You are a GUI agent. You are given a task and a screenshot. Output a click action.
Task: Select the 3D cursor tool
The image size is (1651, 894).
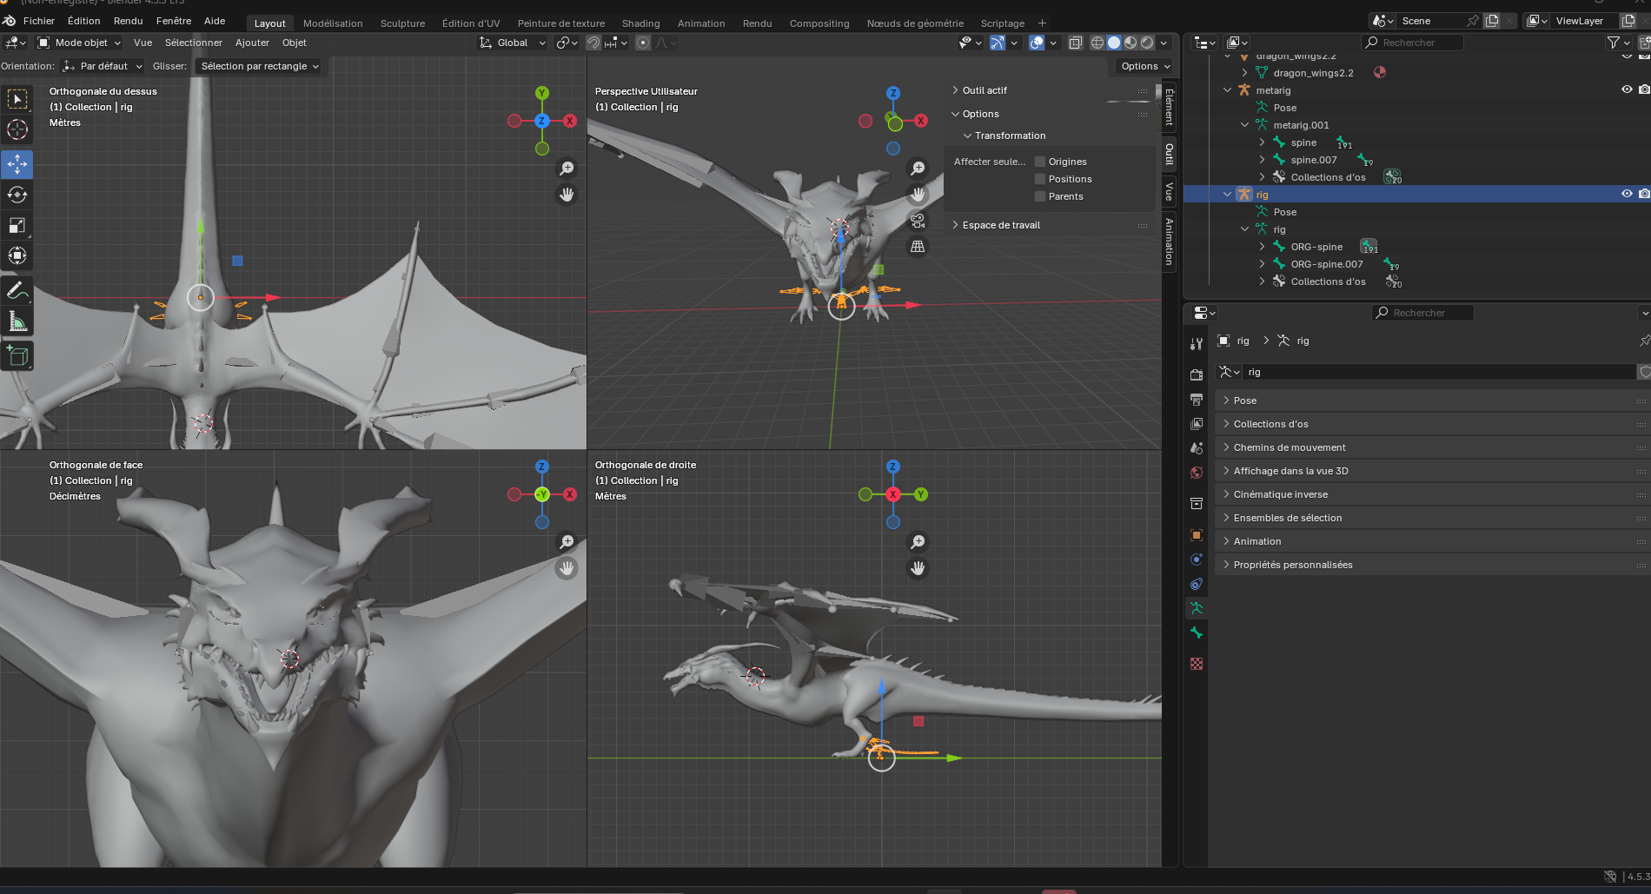[x=17, y=130]
